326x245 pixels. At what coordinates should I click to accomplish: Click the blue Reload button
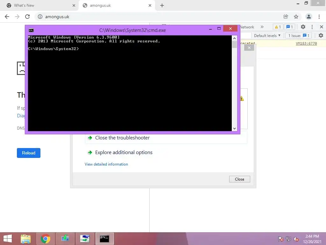[x=29, y=153]
